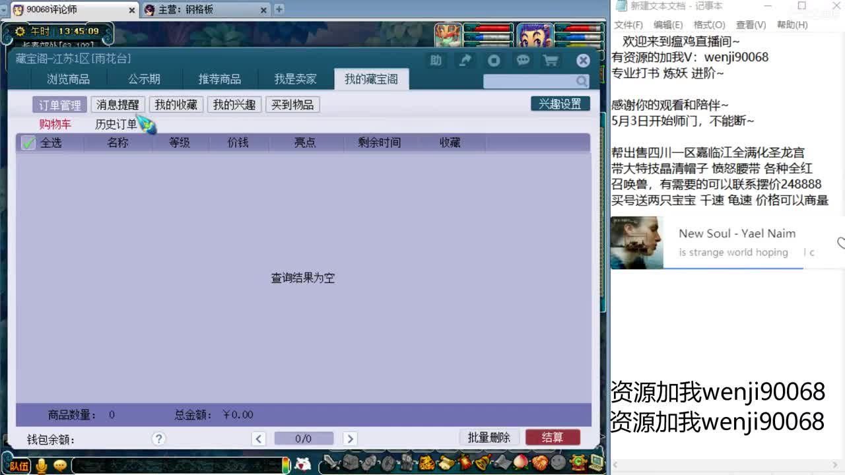Sort by 剩余时间 column header
The height and width of the screenshot is (475, 845).
click(x=380, y=142)
